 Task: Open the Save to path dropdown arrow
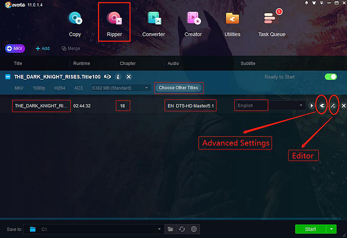coord(159,229)
